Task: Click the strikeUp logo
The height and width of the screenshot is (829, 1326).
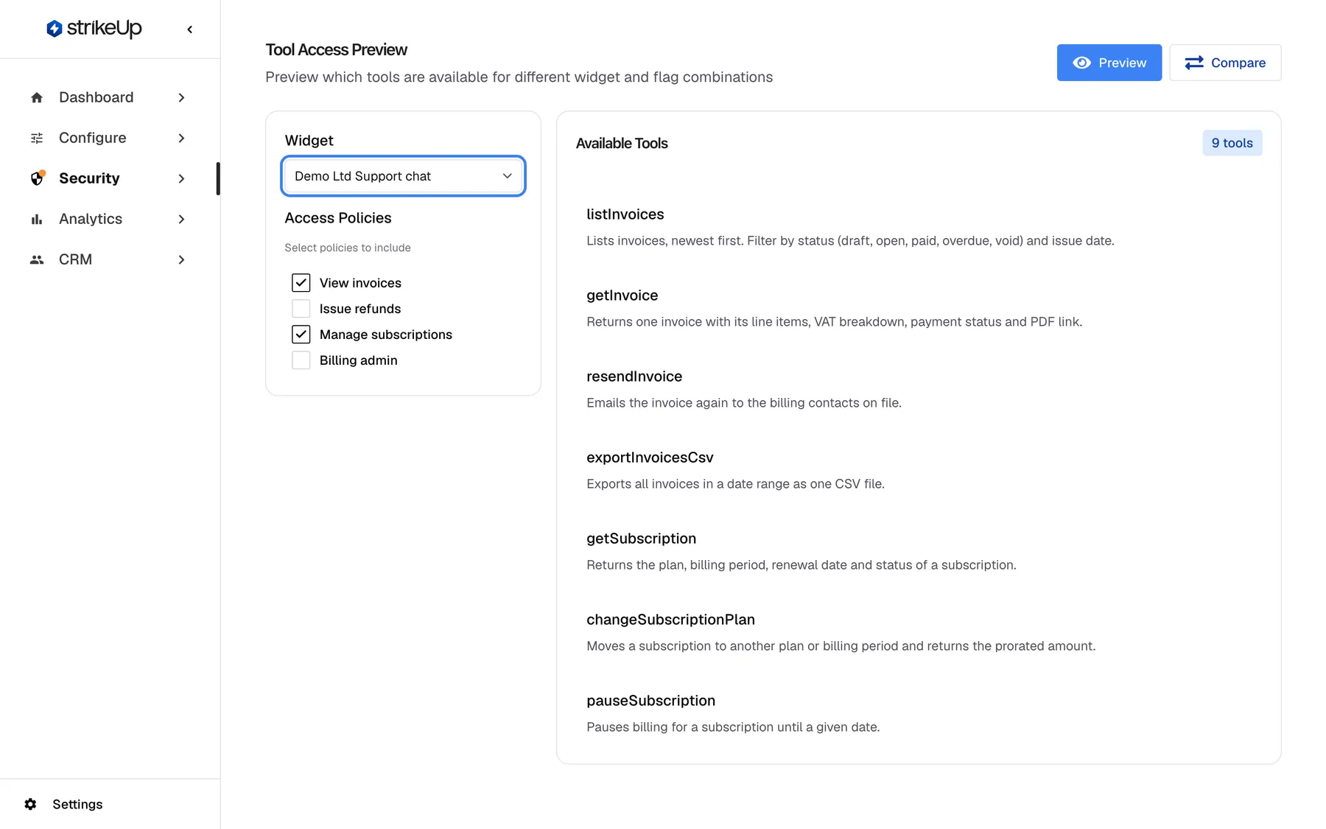Action: 94,29
